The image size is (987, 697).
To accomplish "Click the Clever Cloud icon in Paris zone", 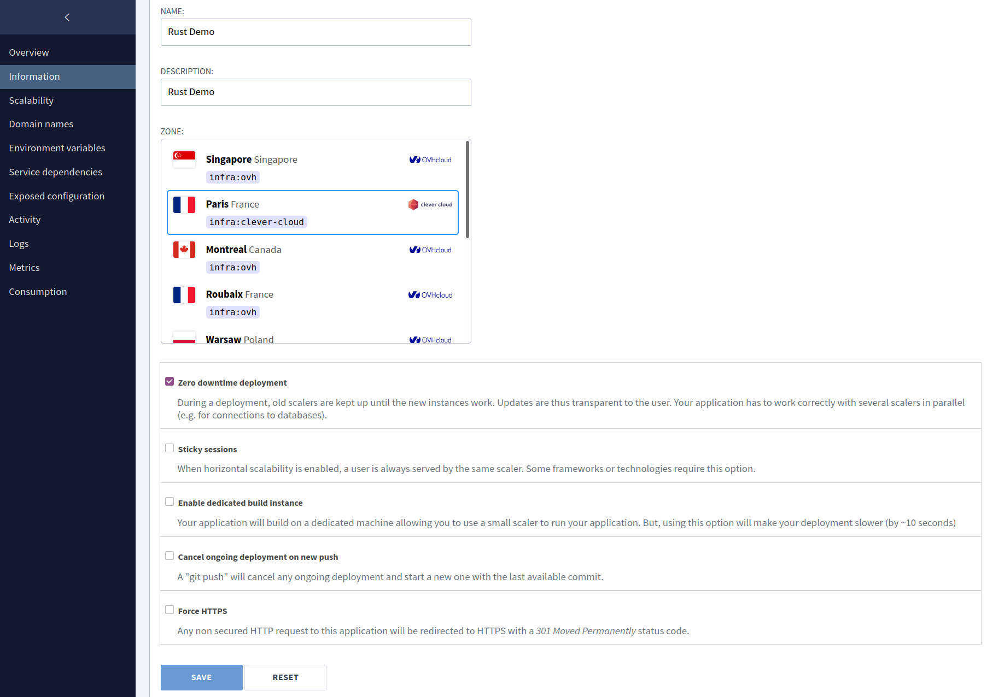I will click(x=430, y=204).
